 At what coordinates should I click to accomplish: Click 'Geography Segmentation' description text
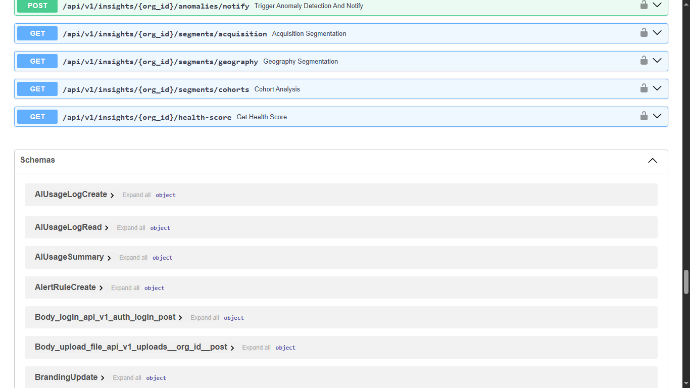click(301, 62)
